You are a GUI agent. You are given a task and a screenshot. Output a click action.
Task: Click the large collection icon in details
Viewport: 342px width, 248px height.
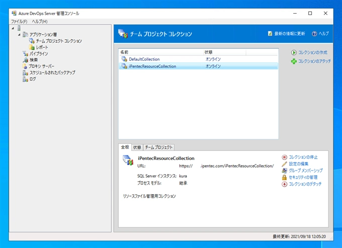[x=128, y=160]
